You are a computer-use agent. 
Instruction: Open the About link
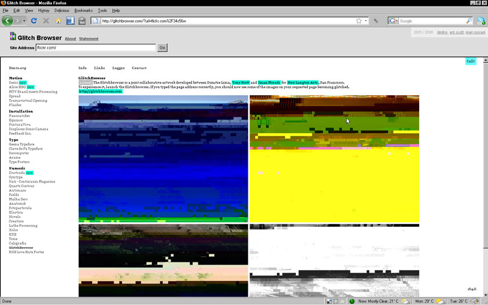[x=70, y=38]
